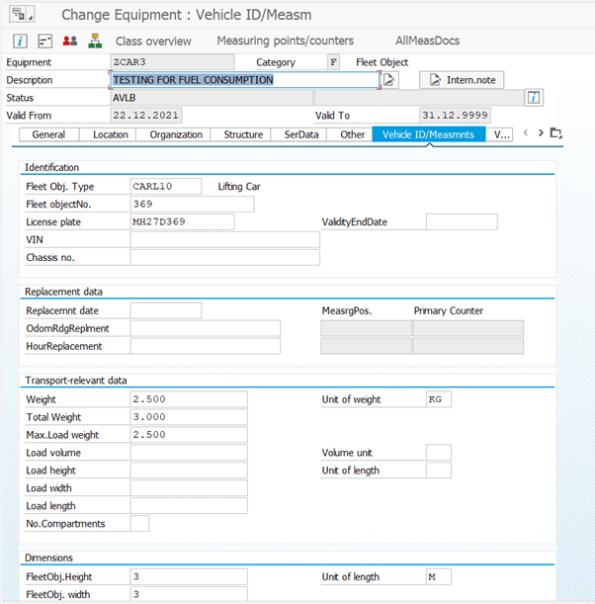Open the structure hierarchy icon
Viewport: 595px width, 604px height.
coord(95,41)
